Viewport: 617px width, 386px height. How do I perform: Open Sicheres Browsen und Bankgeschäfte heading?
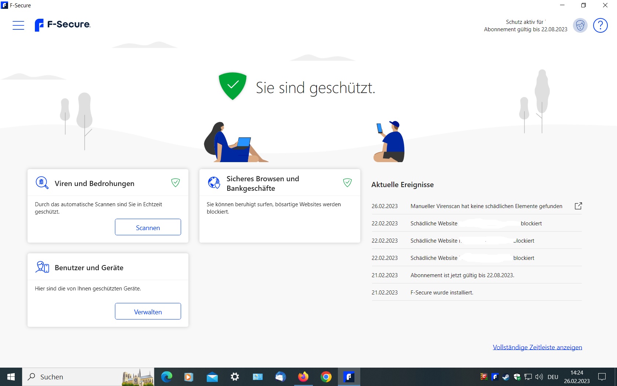click(x=263, y=183)
